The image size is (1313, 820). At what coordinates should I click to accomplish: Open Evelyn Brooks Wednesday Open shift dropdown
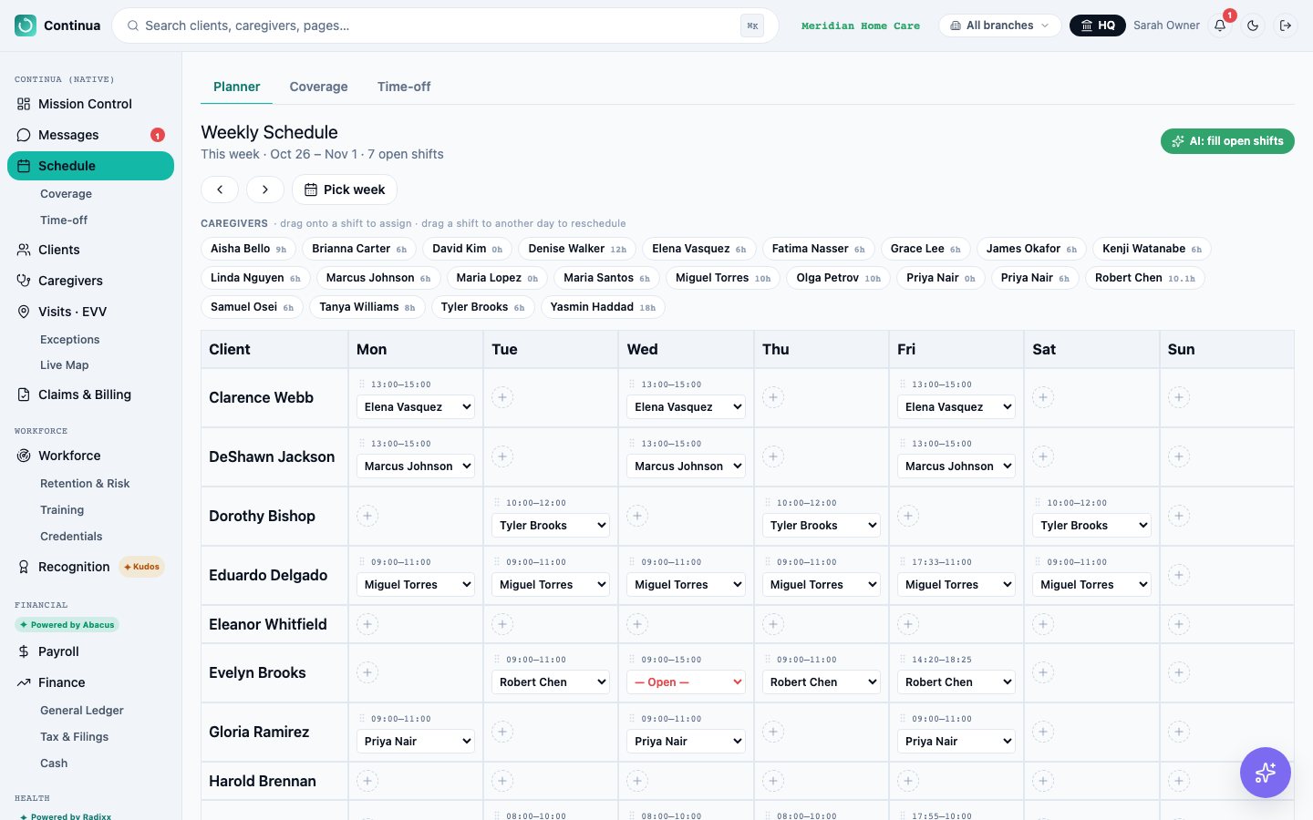coord(686,682)
